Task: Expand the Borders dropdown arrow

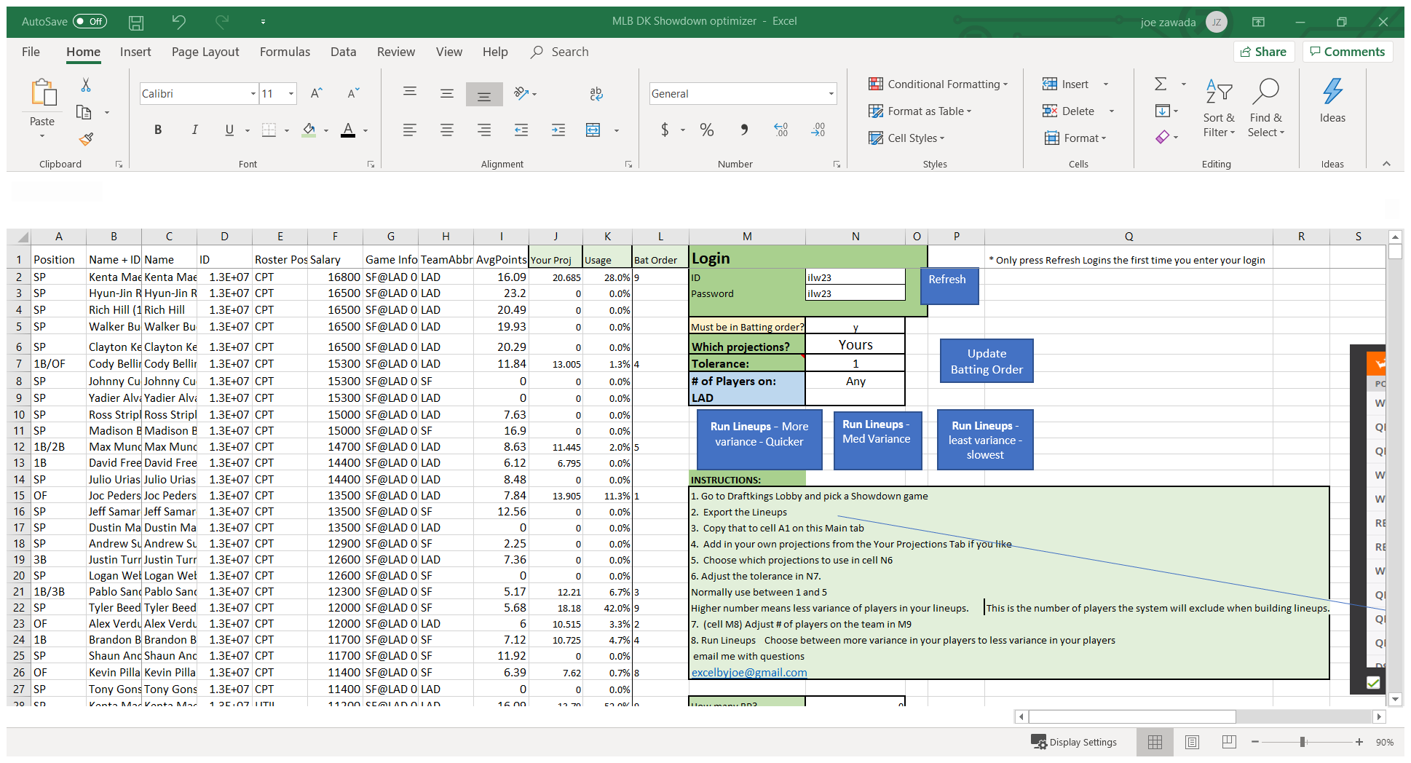Action: tap(287, 130)
